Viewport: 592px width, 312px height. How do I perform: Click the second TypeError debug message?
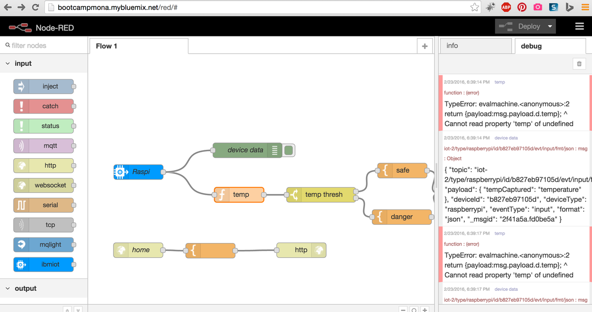coord(509,265)
